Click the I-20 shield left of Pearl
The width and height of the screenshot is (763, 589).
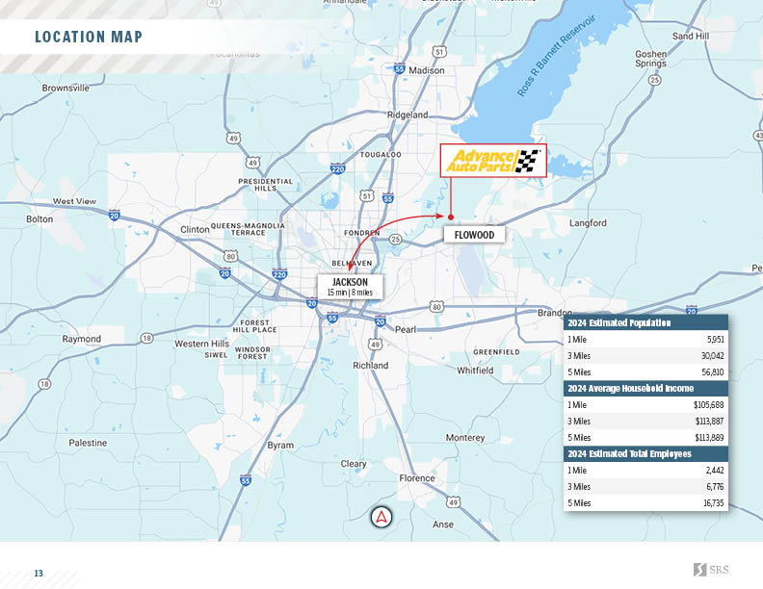tap(380, 321)
